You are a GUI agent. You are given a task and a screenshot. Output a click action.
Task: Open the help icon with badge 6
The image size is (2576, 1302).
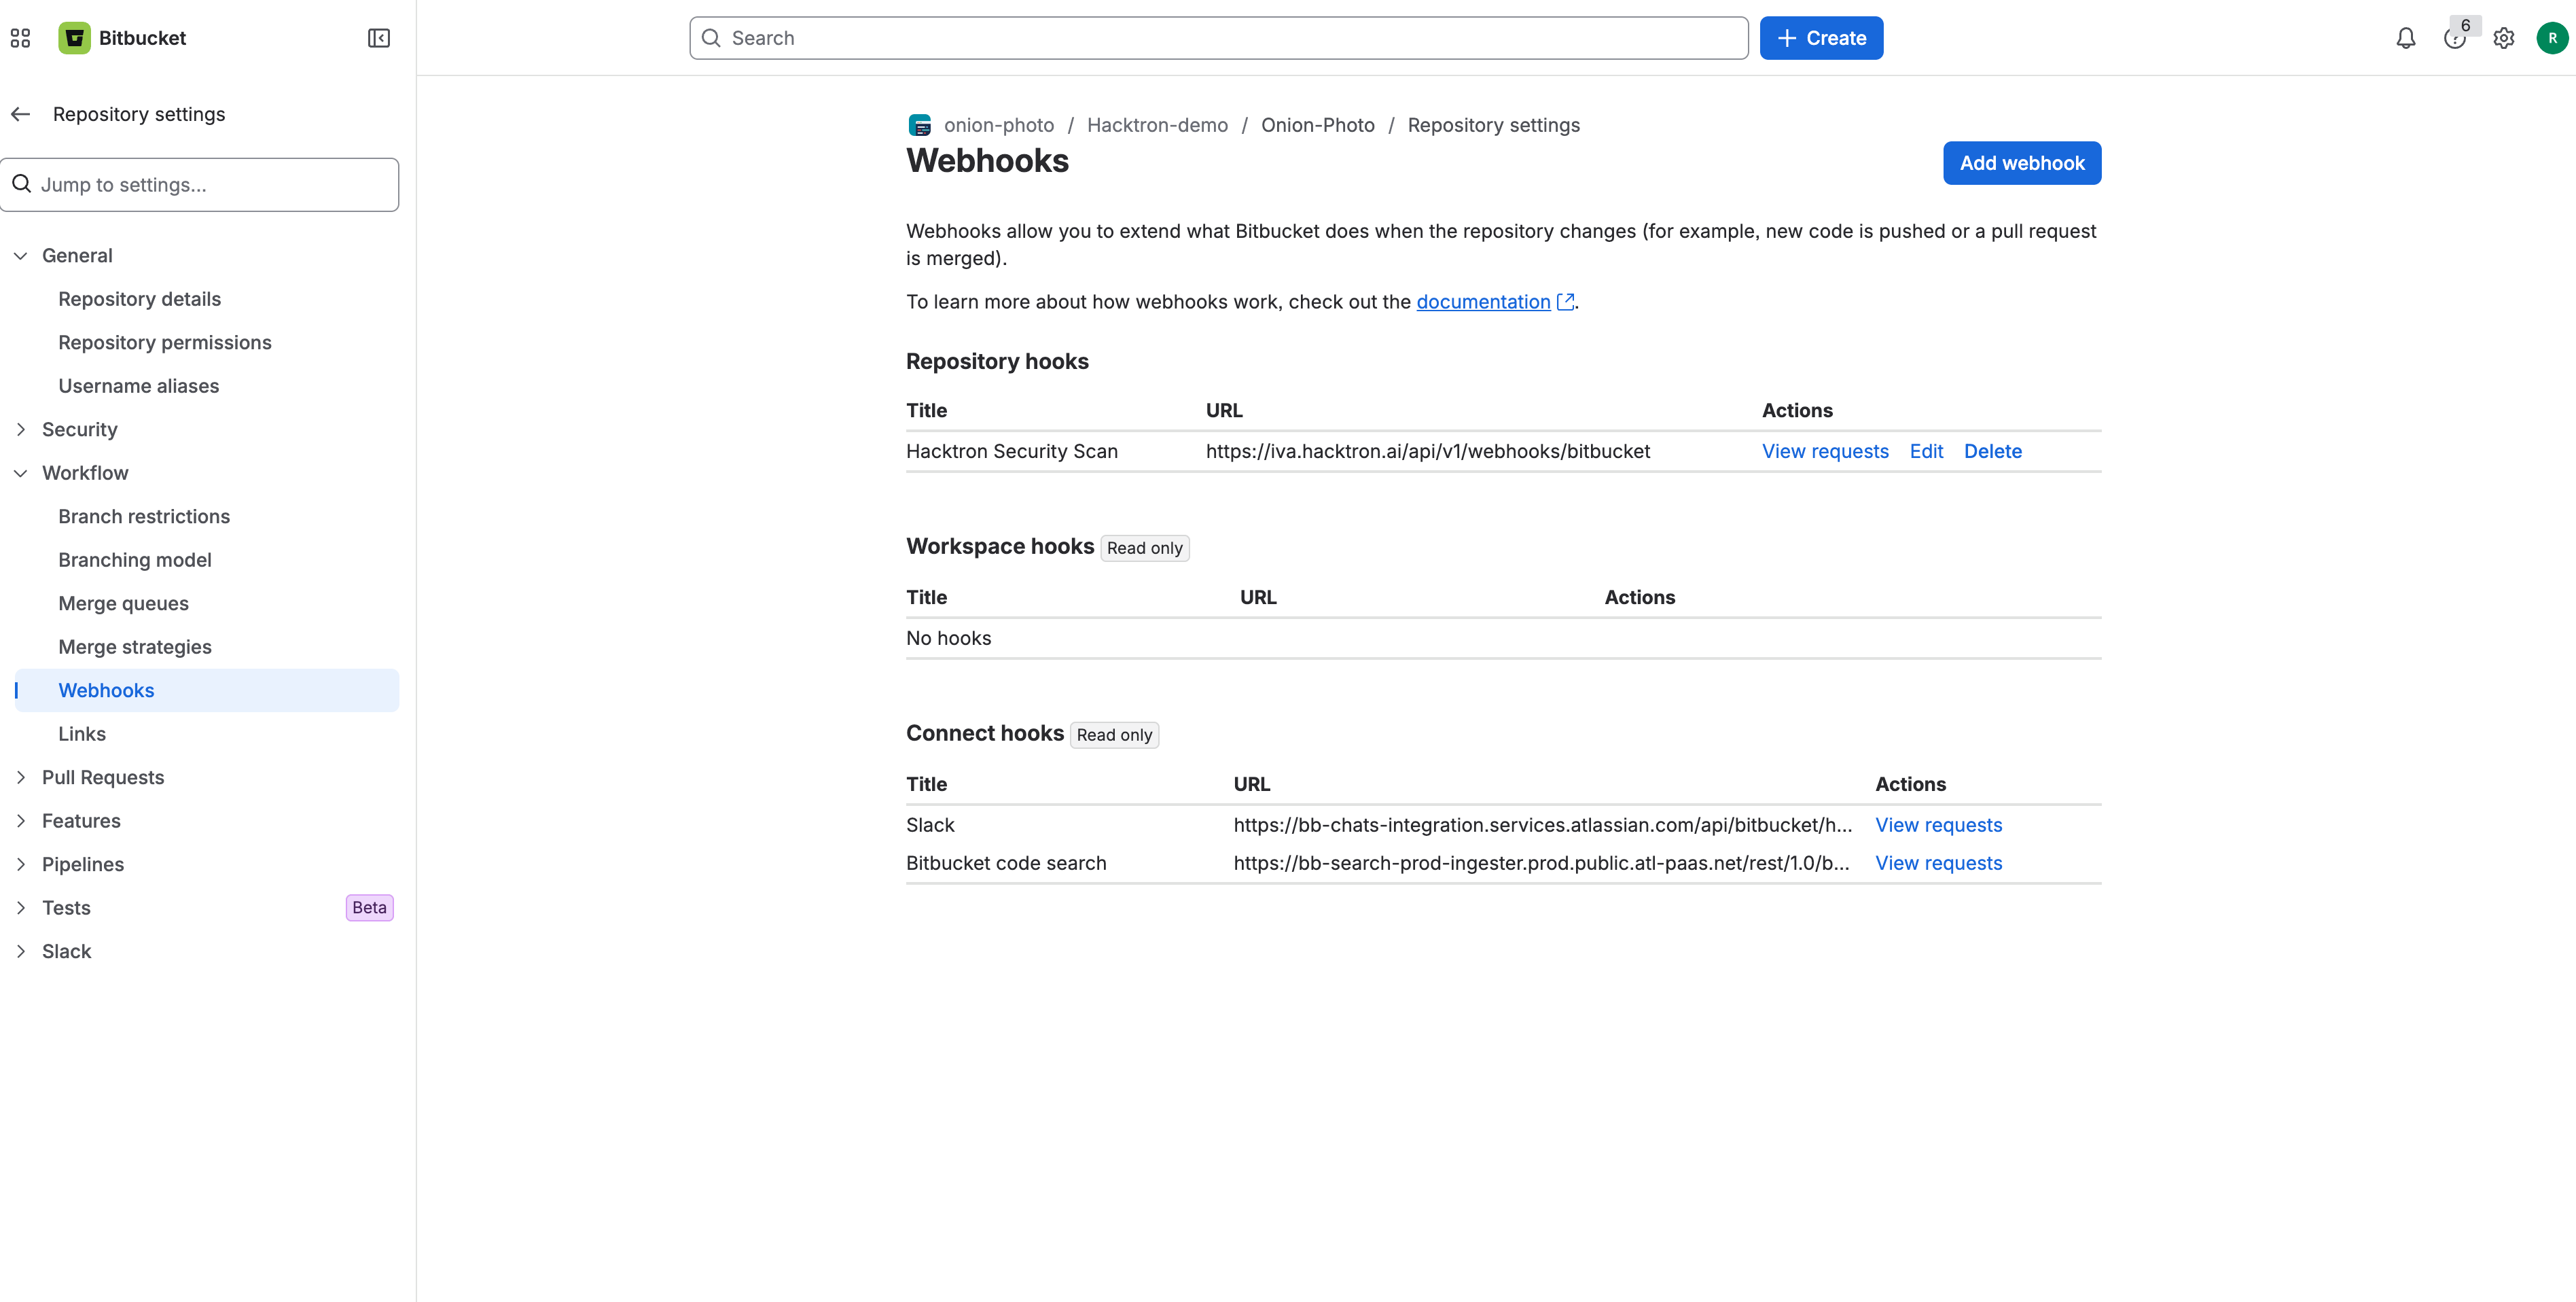point(2455,38)
